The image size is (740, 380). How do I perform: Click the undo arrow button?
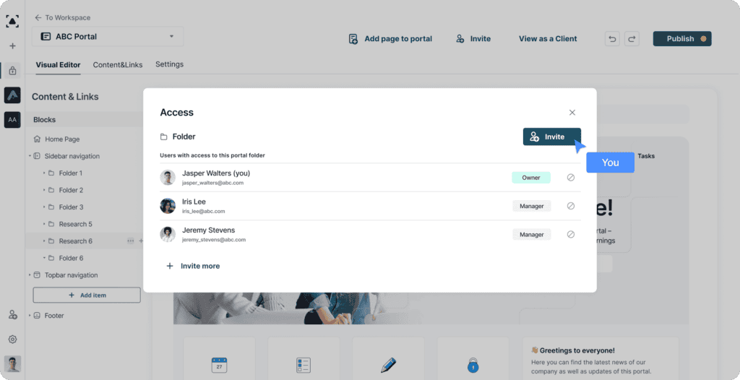(612, 39)
